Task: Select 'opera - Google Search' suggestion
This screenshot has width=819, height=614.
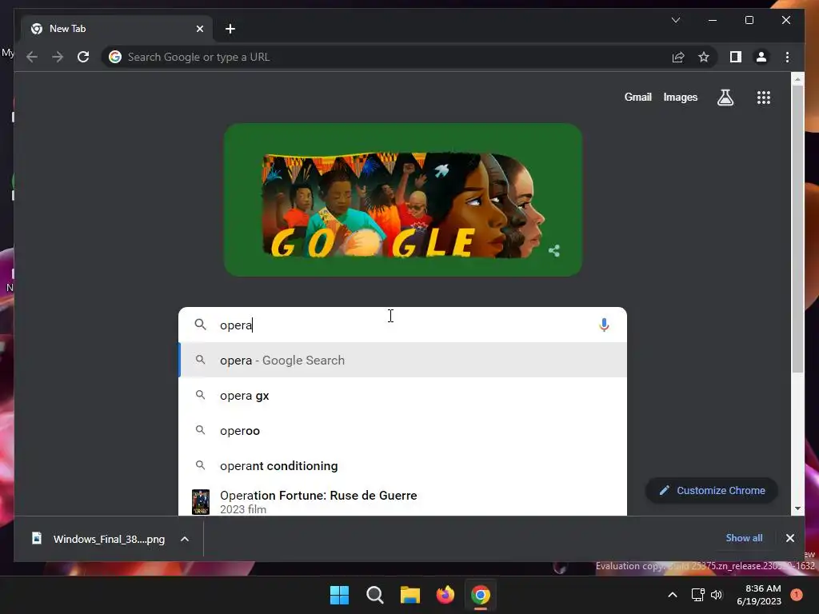Action: point(402,361)
